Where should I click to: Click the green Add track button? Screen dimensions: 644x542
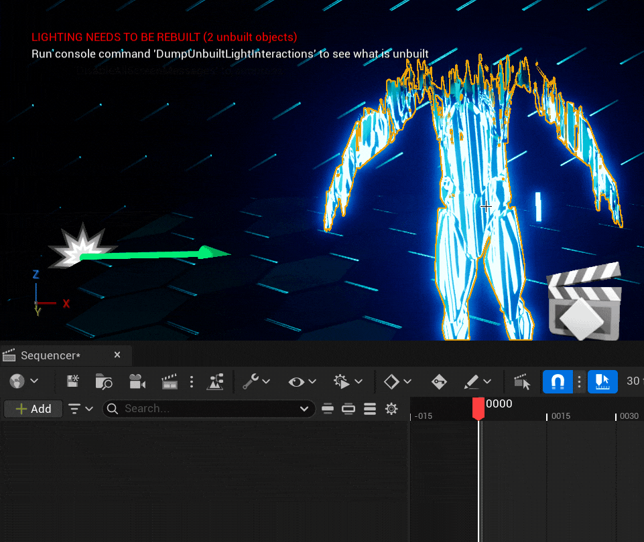(34, 409)
